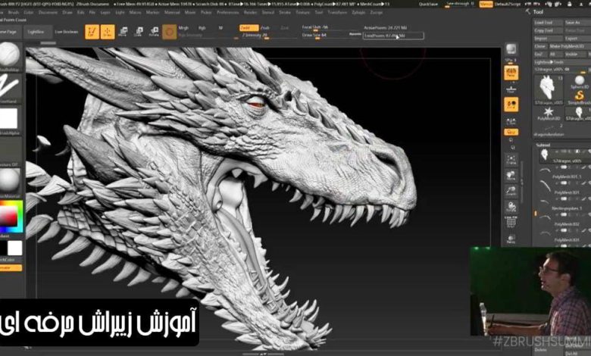This screenshot has width=591, height=356.
Task: Open the Brush menu
Action: pos(14,12)
